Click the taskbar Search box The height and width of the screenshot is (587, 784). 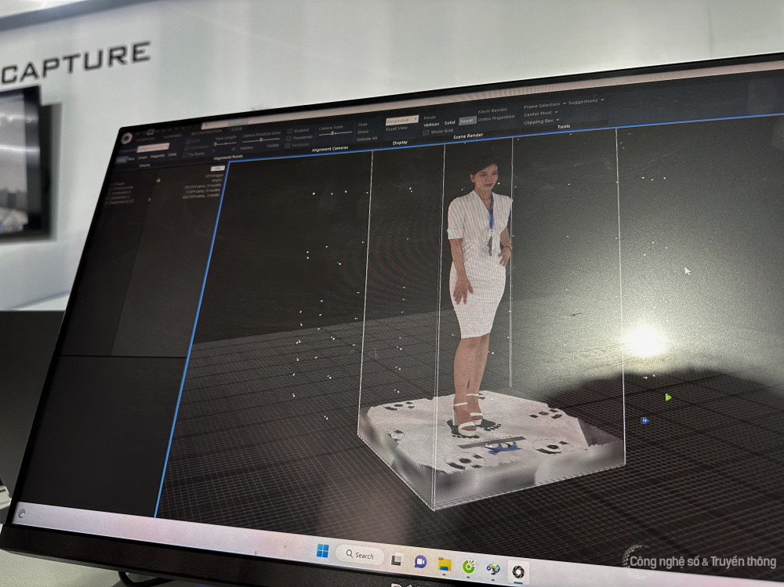click(359, 555)
